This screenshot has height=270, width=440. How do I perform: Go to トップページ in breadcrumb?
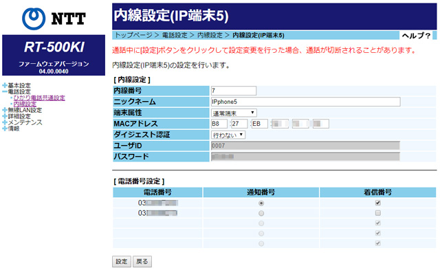pos(133,35)
